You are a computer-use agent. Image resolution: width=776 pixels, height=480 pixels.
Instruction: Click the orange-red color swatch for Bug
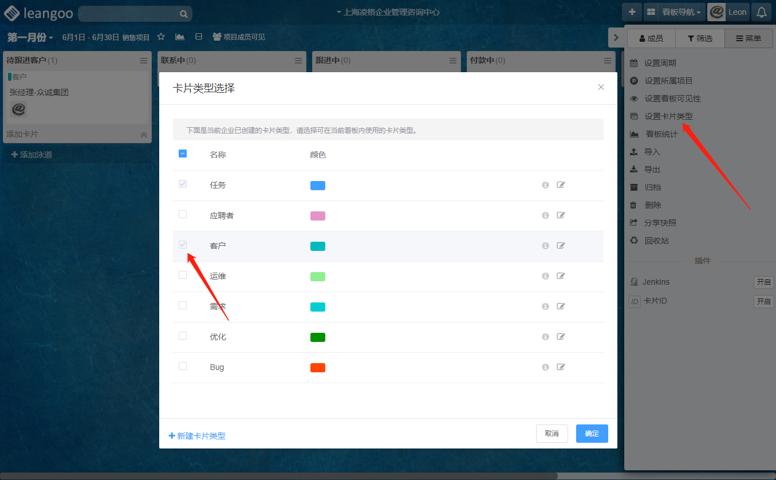coord(317,367)
